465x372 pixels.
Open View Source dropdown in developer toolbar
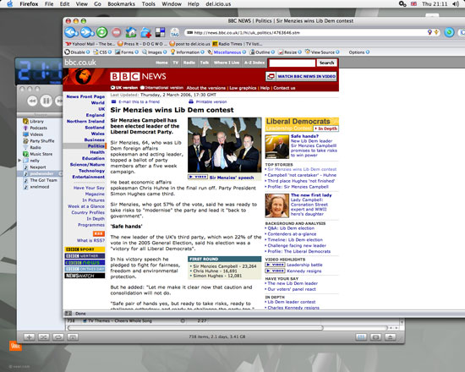click(322, 52)
